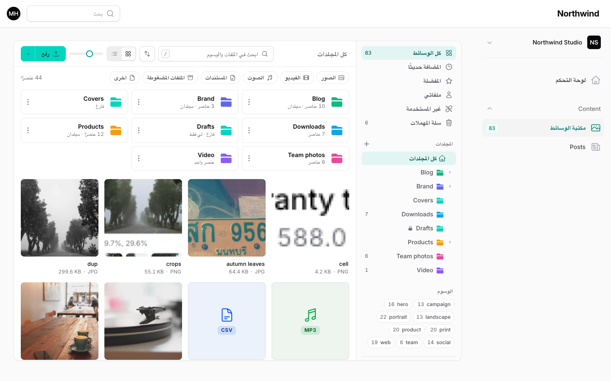Viewport: 611px width, 381px height.
Task: Filter by الفيديو video
Action: [297, 77]
